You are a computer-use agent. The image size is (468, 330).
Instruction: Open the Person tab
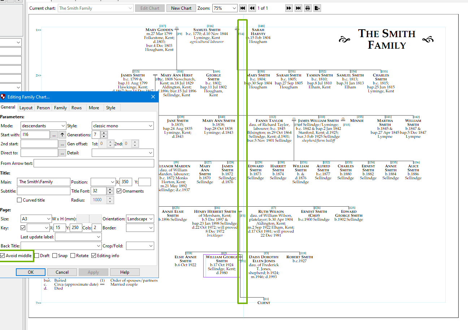[x=43, y=107]
